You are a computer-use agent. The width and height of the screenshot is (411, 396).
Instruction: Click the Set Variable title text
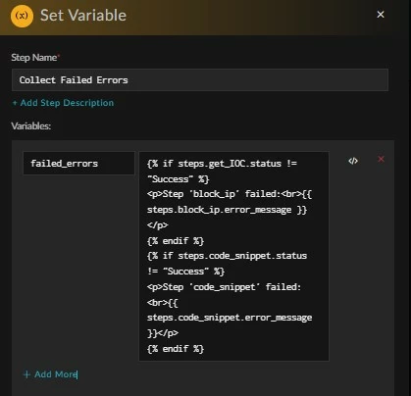pos(83,16)
